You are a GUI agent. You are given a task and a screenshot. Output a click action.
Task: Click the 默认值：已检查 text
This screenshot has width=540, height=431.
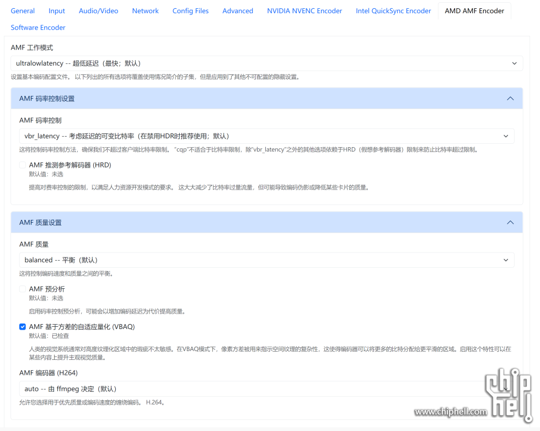pyautogui.click(x=49, y=336)
